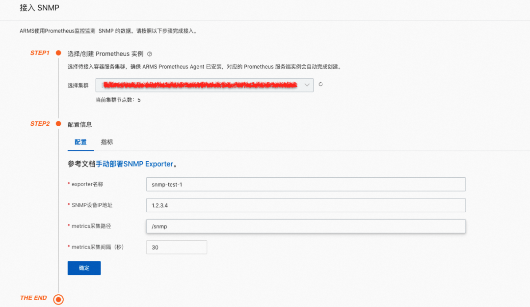Click the THE END circle marker
The width and height of the screenshot is (530, 307).
tap(58, 299)
